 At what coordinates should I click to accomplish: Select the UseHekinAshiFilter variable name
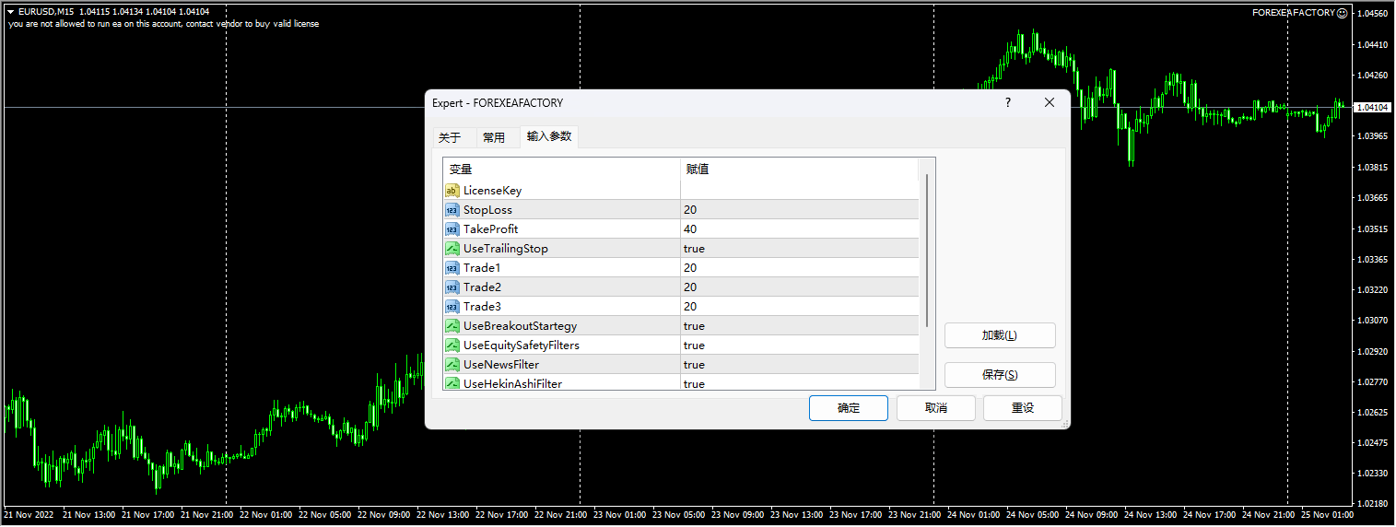pos(512,384)
